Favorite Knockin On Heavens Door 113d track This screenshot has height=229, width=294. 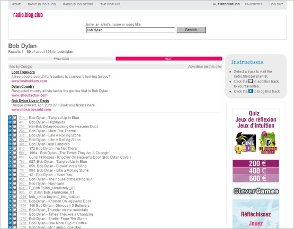coord(15,201)
